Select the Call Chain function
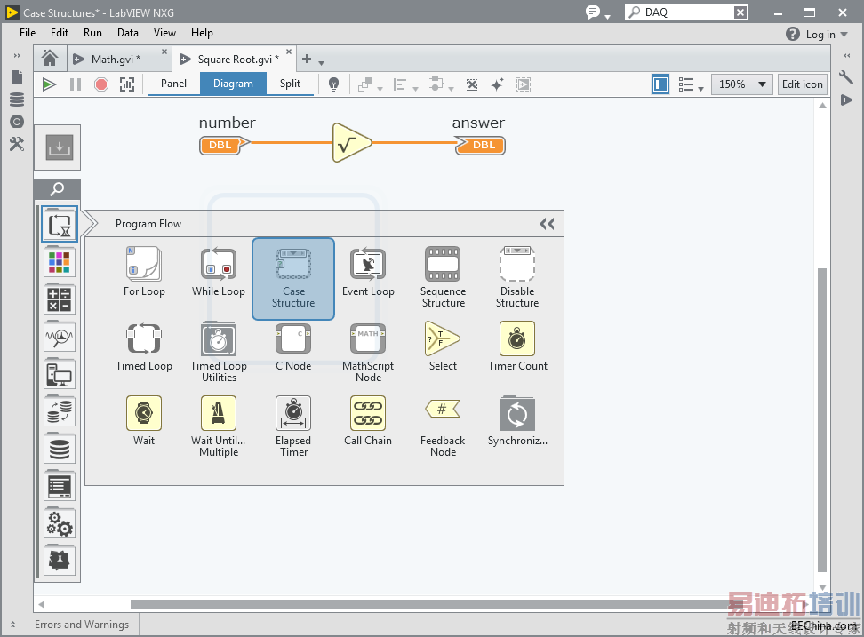The width and height of the screenshot is (864, 637). tap(368, 420)
